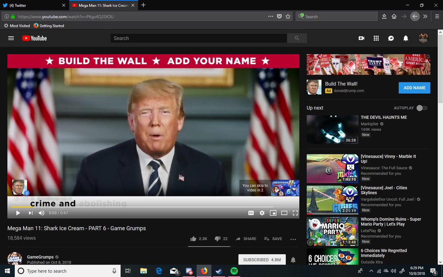Open the YouTube notifications bell
This screenshot has height=277, width=443.
point(406,38)
